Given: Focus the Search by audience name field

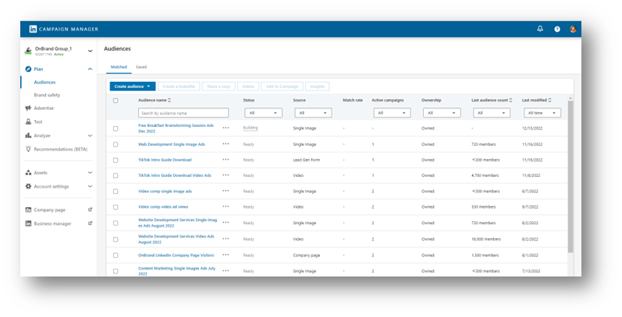Looking at the screenshot, I should click(x=183, y=113).
